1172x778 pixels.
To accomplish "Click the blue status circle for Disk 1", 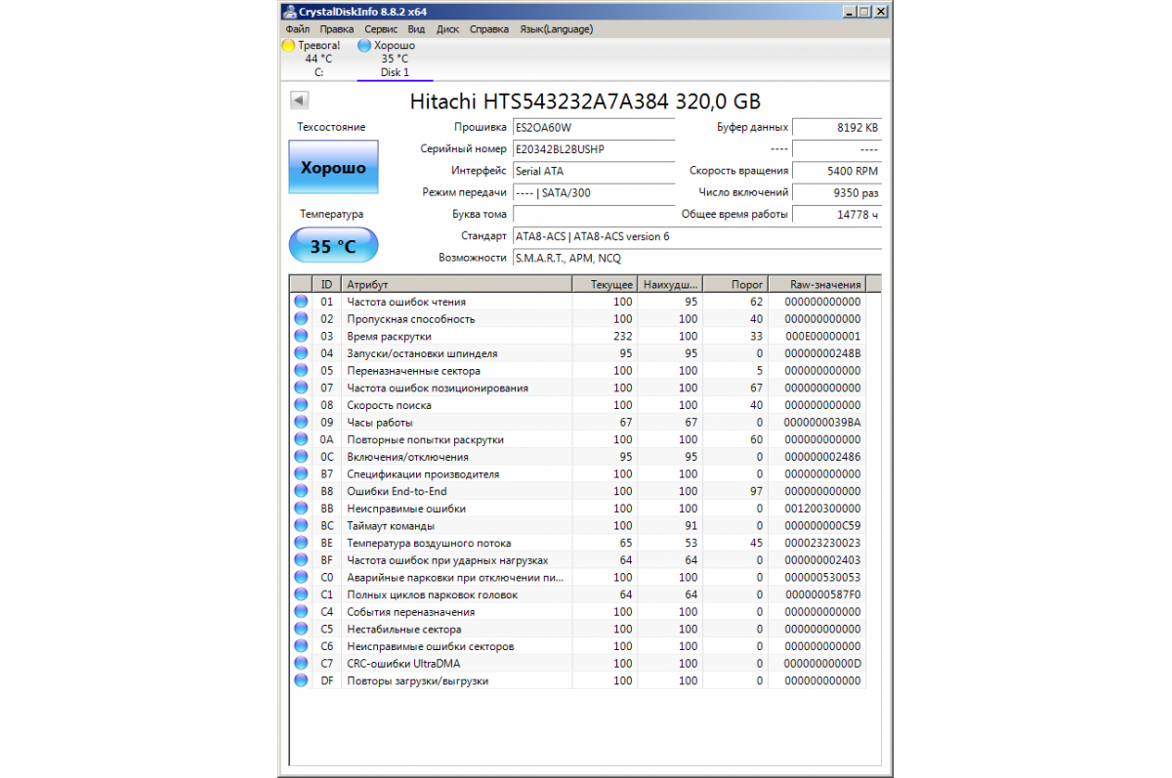I will 364,45.
